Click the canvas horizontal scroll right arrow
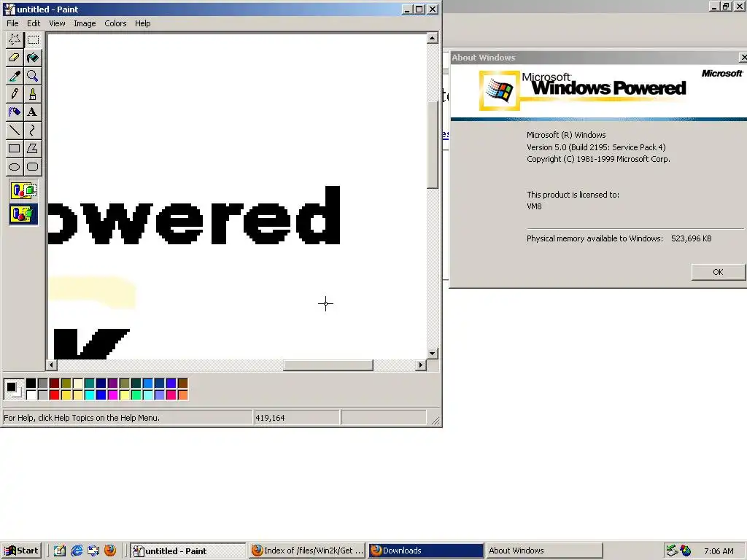This screenshot has height=560, width=747. (420, 365)
